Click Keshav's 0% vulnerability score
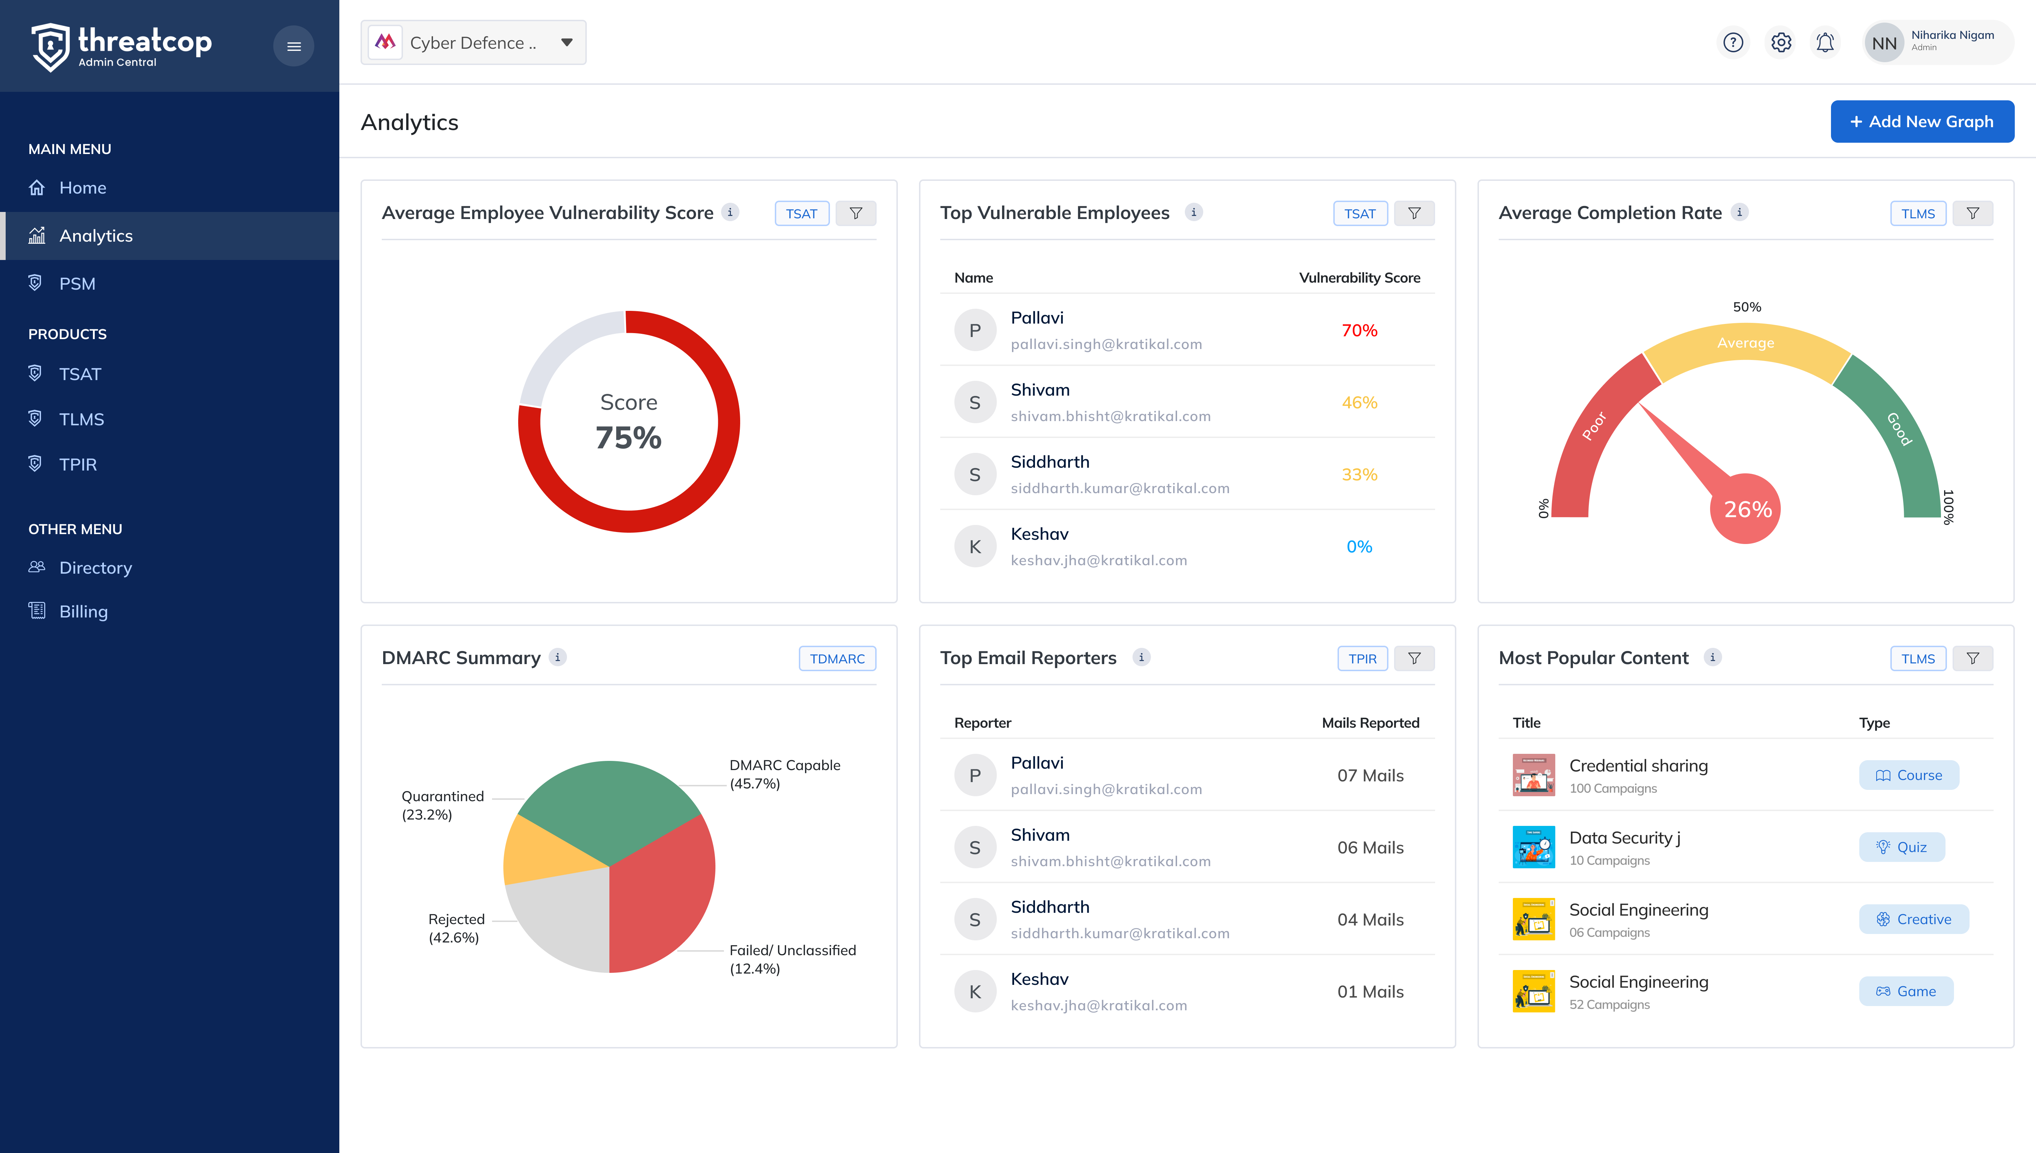Screen dimensions: 2036x1153 coord(1359,546)
